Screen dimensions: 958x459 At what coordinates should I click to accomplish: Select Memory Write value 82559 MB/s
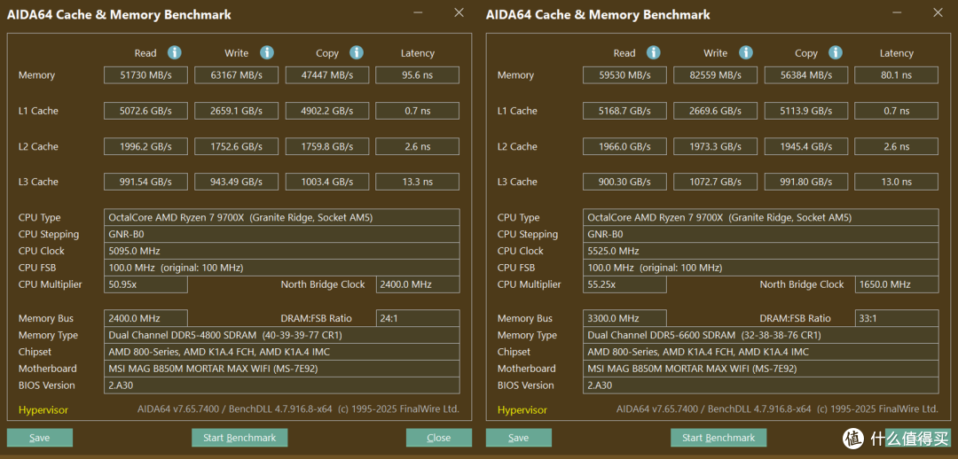(x=716, y=75)
